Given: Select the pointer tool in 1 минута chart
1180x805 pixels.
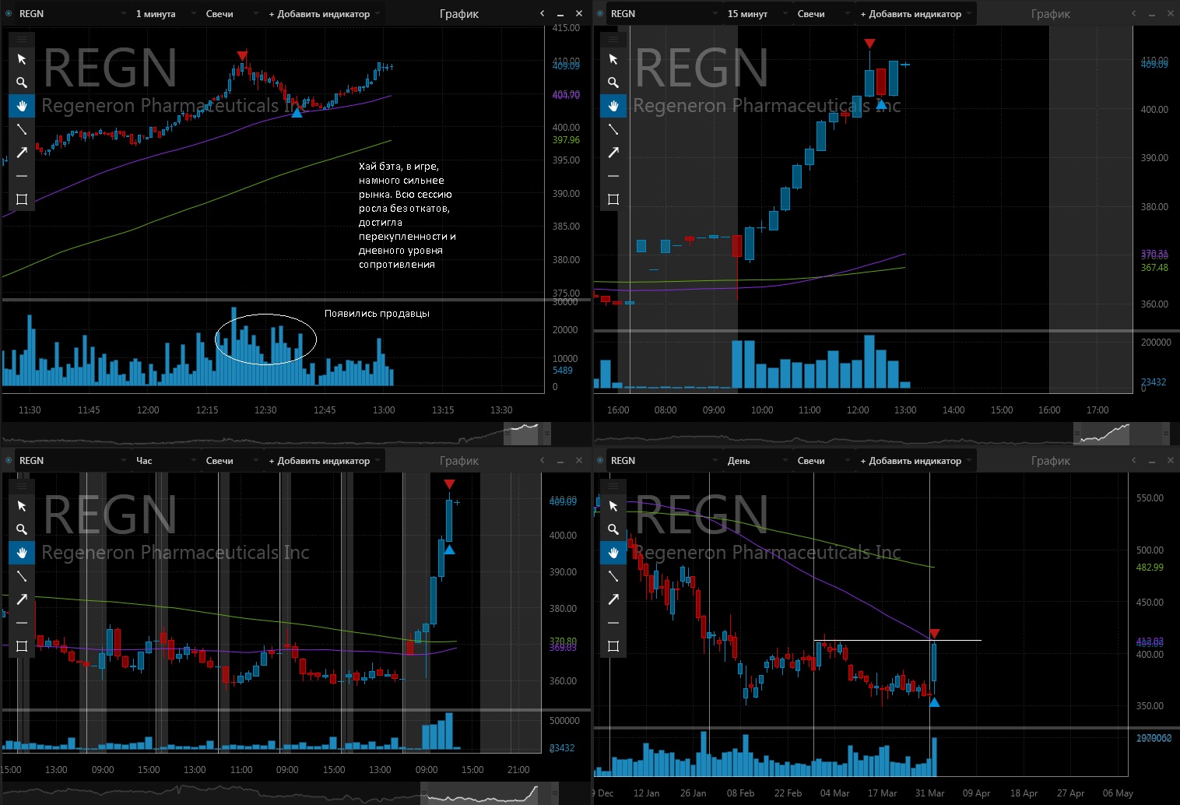Looking at the screenshot, I should [x=22, y=59].
